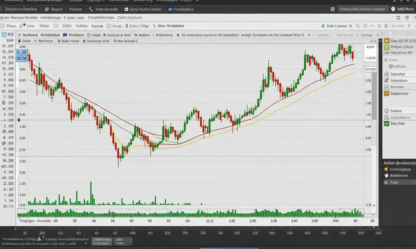
Task: Click the down chevron at the bottom of the price scale
Action: click(x=374, y=205)
